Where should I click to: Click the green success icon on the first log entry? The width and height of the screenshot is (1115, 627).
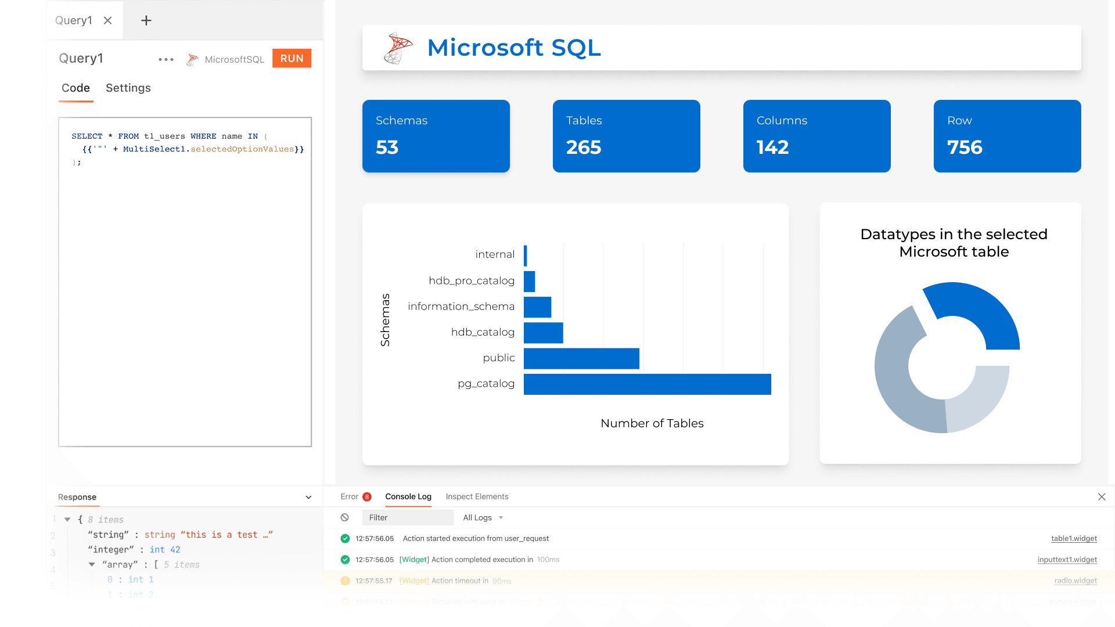pos(344,538)
